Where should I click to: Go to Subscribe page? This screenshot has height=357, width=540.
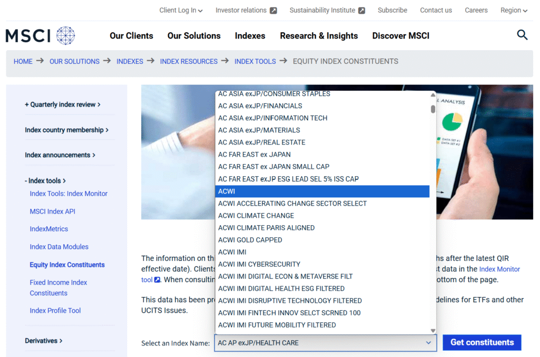tap(392, 11)
